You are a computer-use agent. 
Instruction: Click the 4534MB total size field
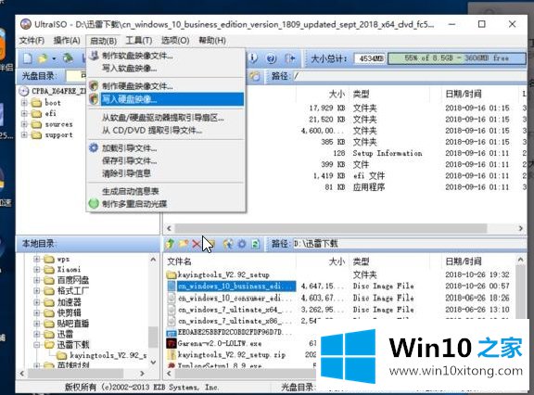pyautogui.click(x=370, y=58)
